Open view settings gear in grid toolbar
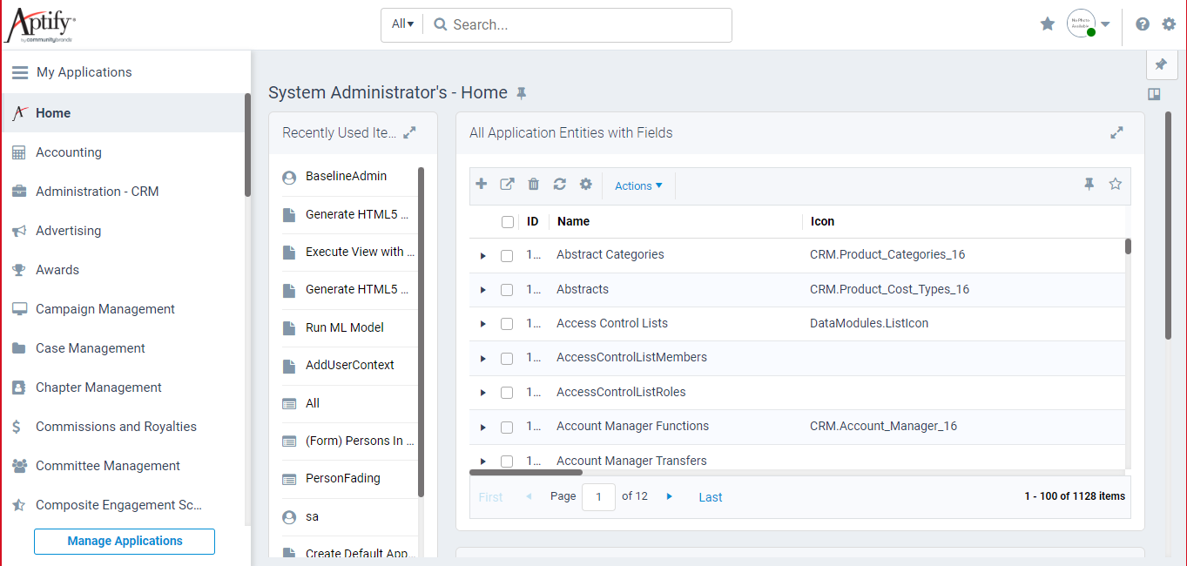The height and width of the screenshot is (566, 1187). 586,184
